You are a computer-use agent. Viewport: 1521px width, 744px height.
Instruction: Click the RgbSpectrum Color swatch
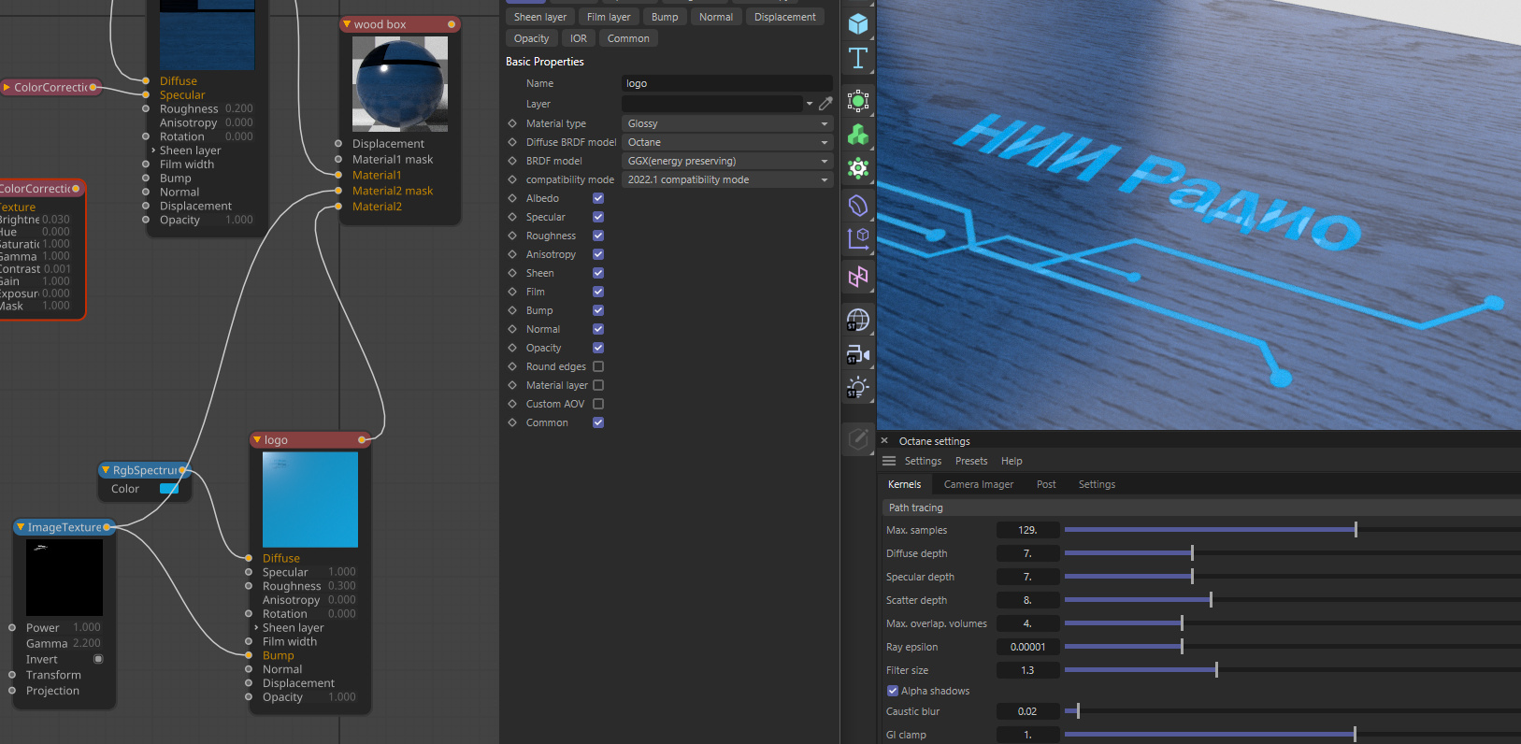click(x=169, y=489)
